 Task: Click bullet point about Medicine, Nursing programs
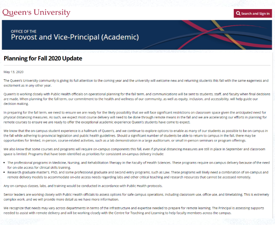coord(139,165)
